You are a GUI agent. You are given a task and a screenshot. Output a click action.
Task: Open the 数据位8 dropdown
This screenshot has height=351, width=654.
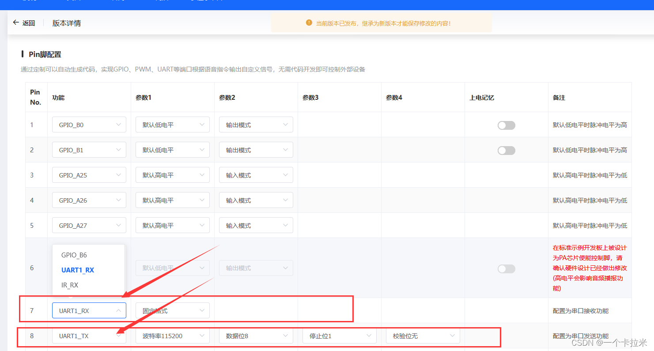point(256,336)
